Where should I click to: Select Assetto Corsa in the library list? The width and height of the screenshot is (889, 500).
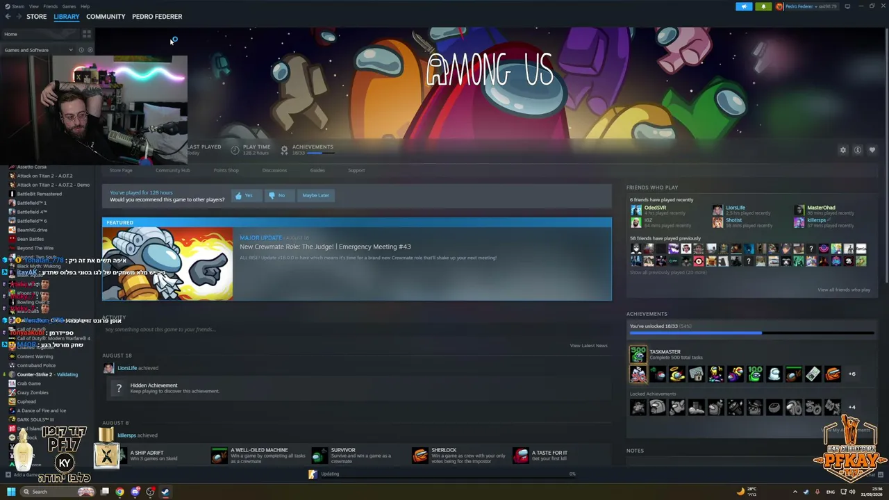tap(32, 167)
